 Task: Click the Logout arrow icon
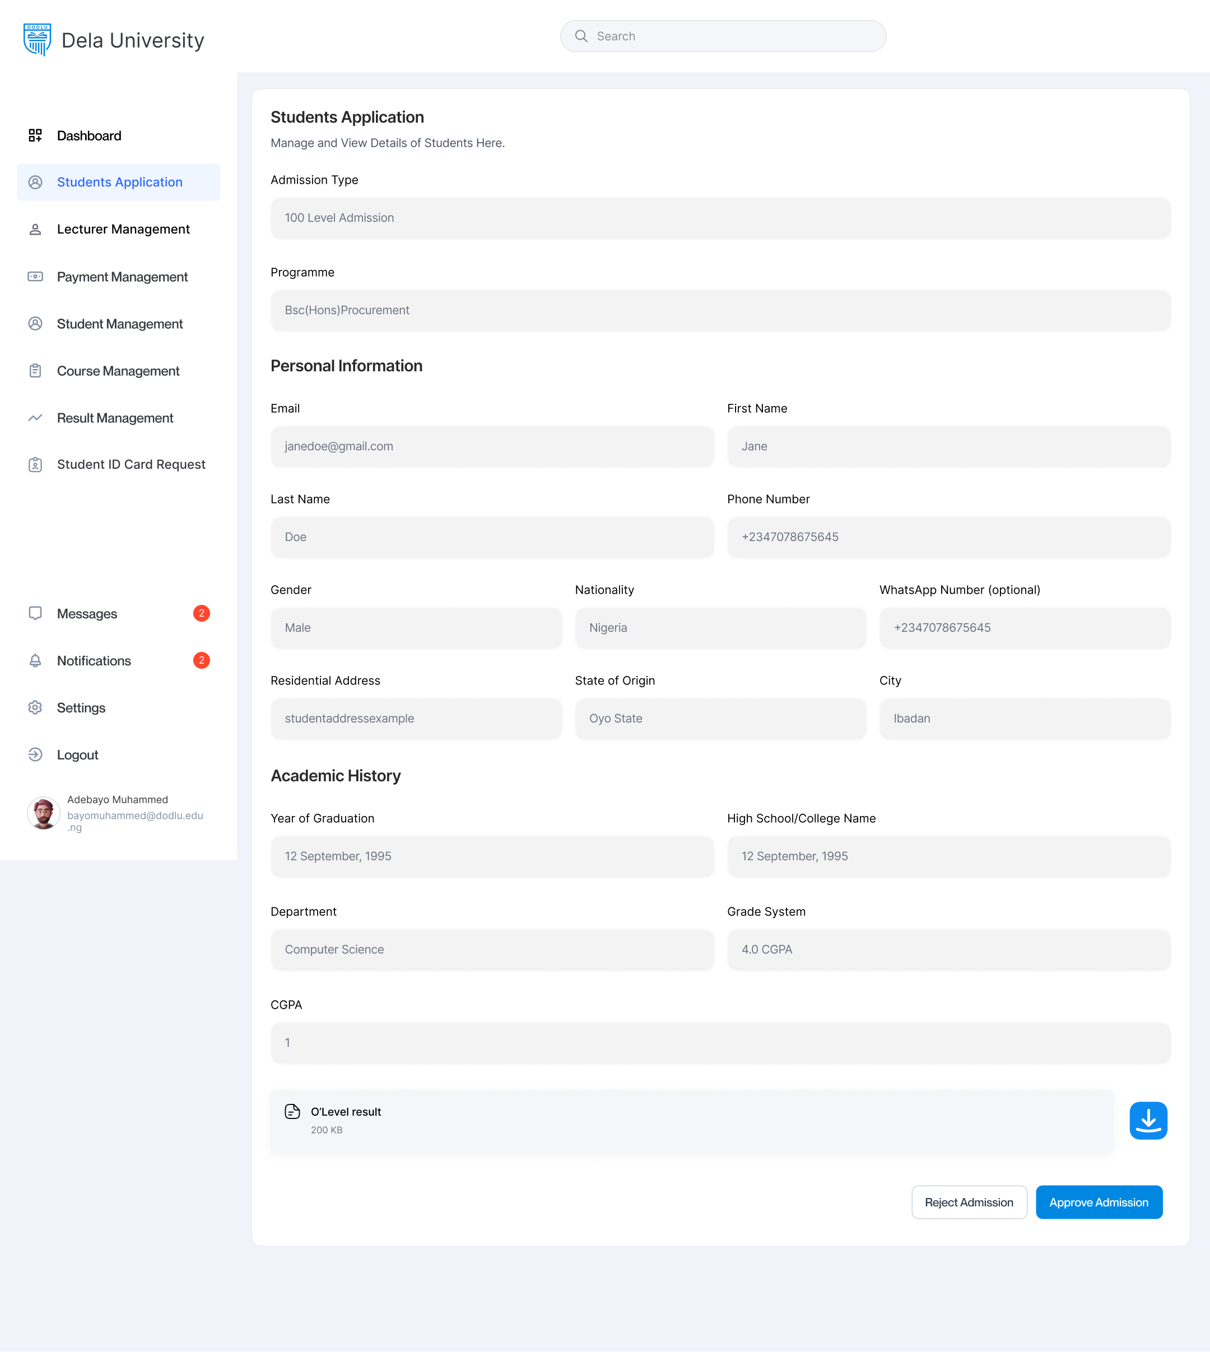coord(35,754)
